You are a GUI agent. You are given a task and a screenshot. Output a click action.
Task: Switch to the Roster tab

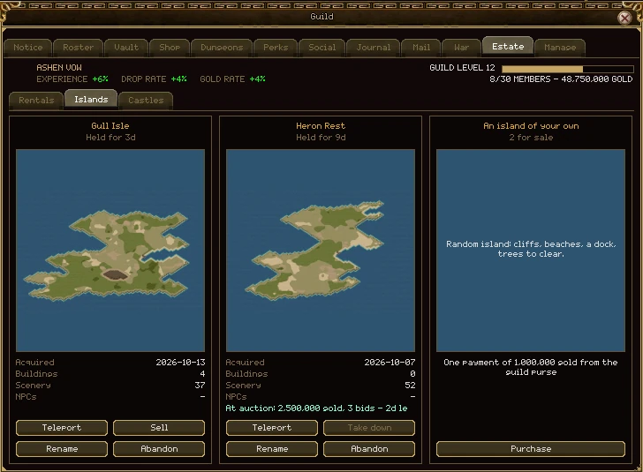(x=78, y=48)
